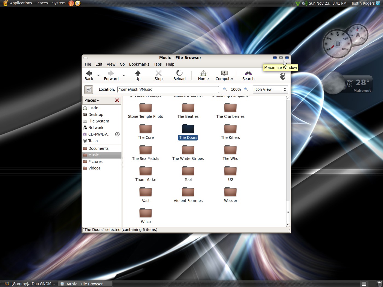Select The Beatles folder
Screen dimensions: 383x287
pos(188,111)
